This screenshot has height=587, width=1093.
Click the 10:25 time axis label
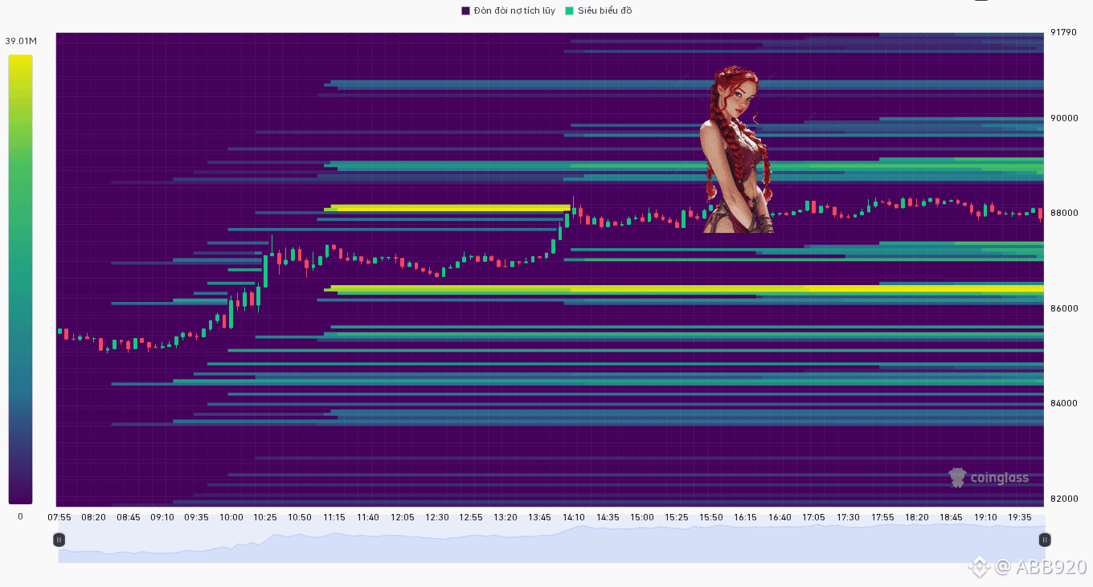click(265, 518)
